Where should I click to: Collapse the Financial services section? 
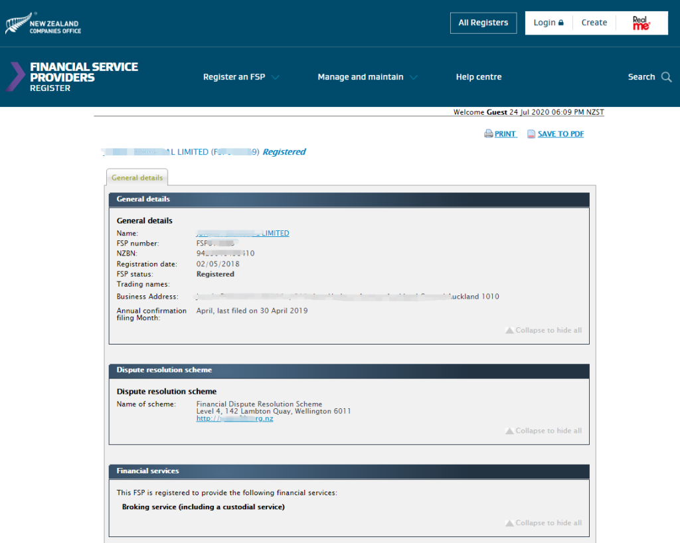click(x=543, y=522)
